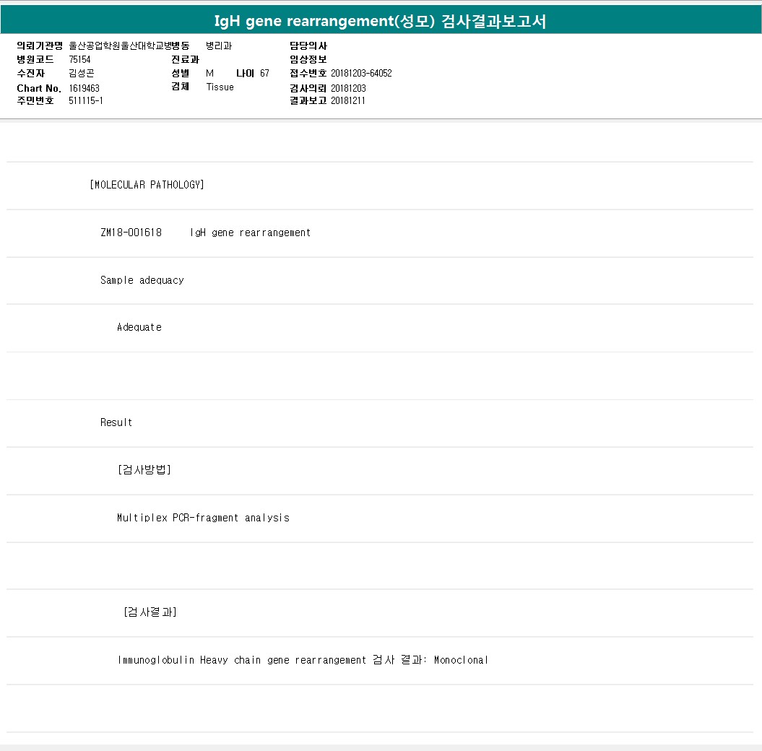
Task: Click the report title 'IgH gene rearrangement(성모) 검사결과보고서'
Action: pyautogui.click(x=380, y=21)
